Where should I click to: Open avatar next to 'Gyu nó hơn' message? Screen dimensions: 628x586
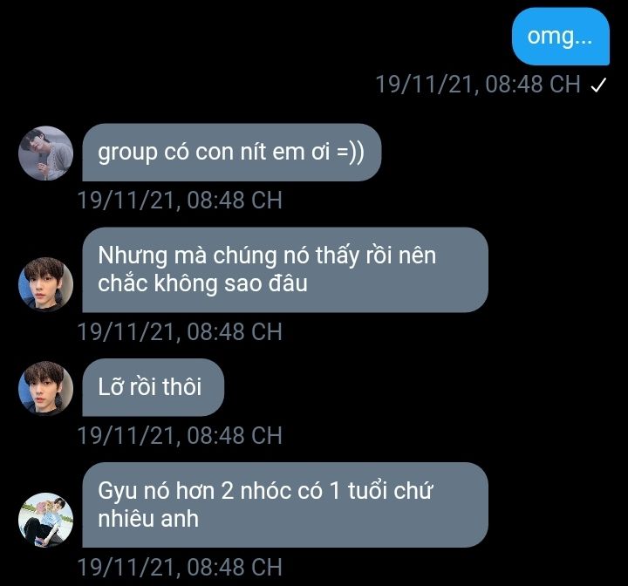[45, 520]
